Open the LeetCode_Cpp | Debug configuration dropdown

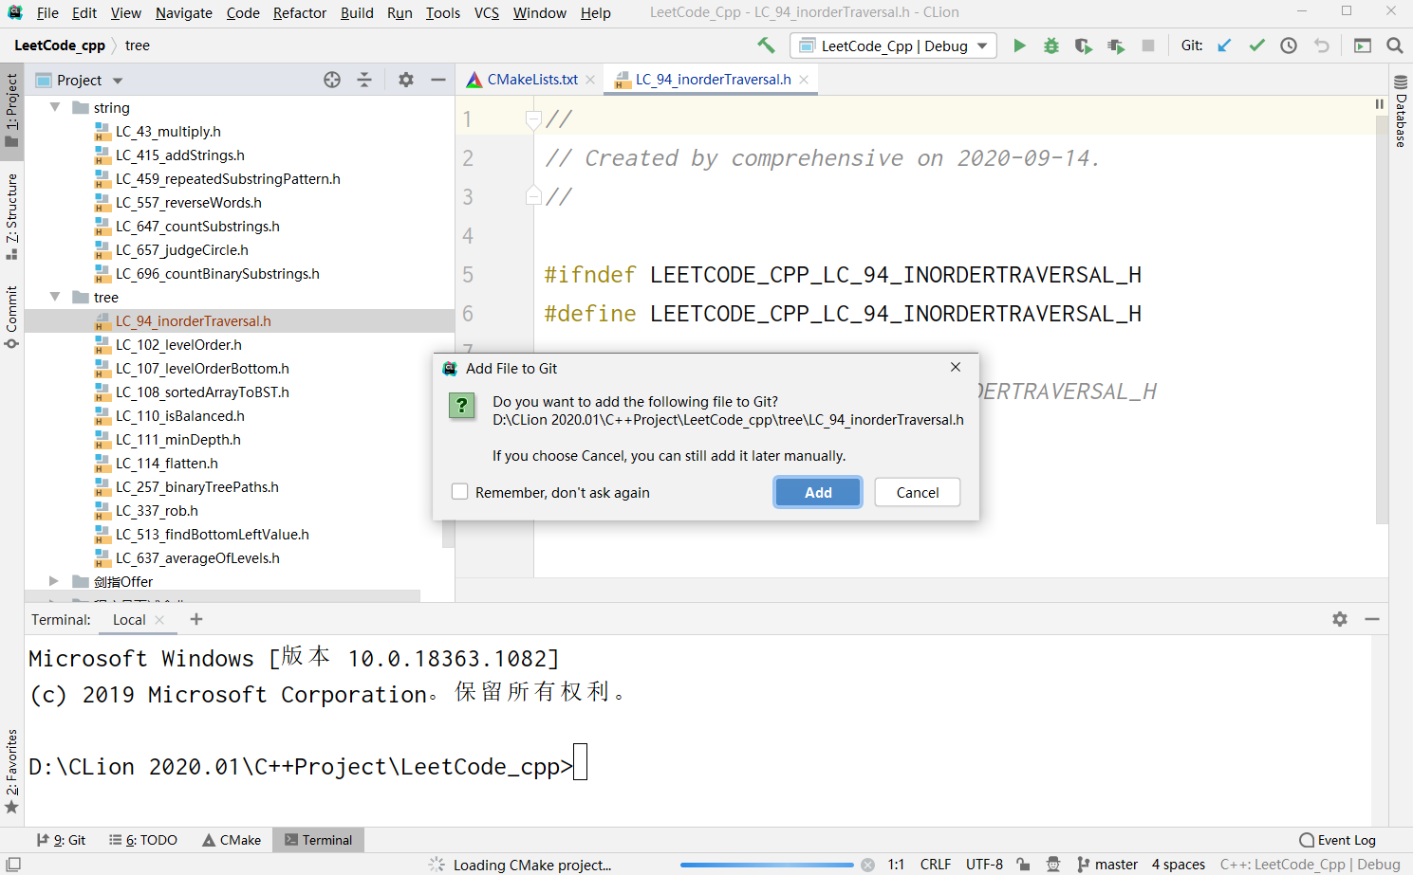[x=893, y=46]
